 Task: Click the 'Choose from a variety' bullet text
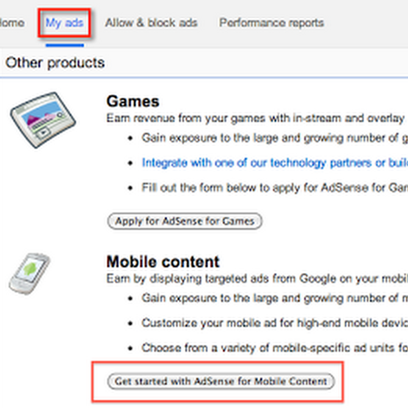pos(274,348)
